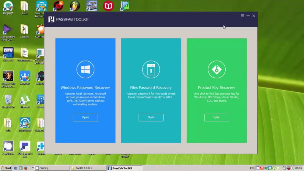
Task: Click the TeamViewer tray icon
Action: point(270,168)
